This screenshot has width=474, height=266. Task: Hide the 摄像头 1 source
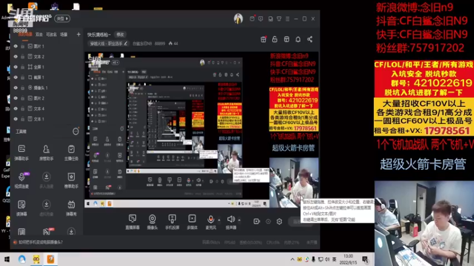click(x=16, y=87)
